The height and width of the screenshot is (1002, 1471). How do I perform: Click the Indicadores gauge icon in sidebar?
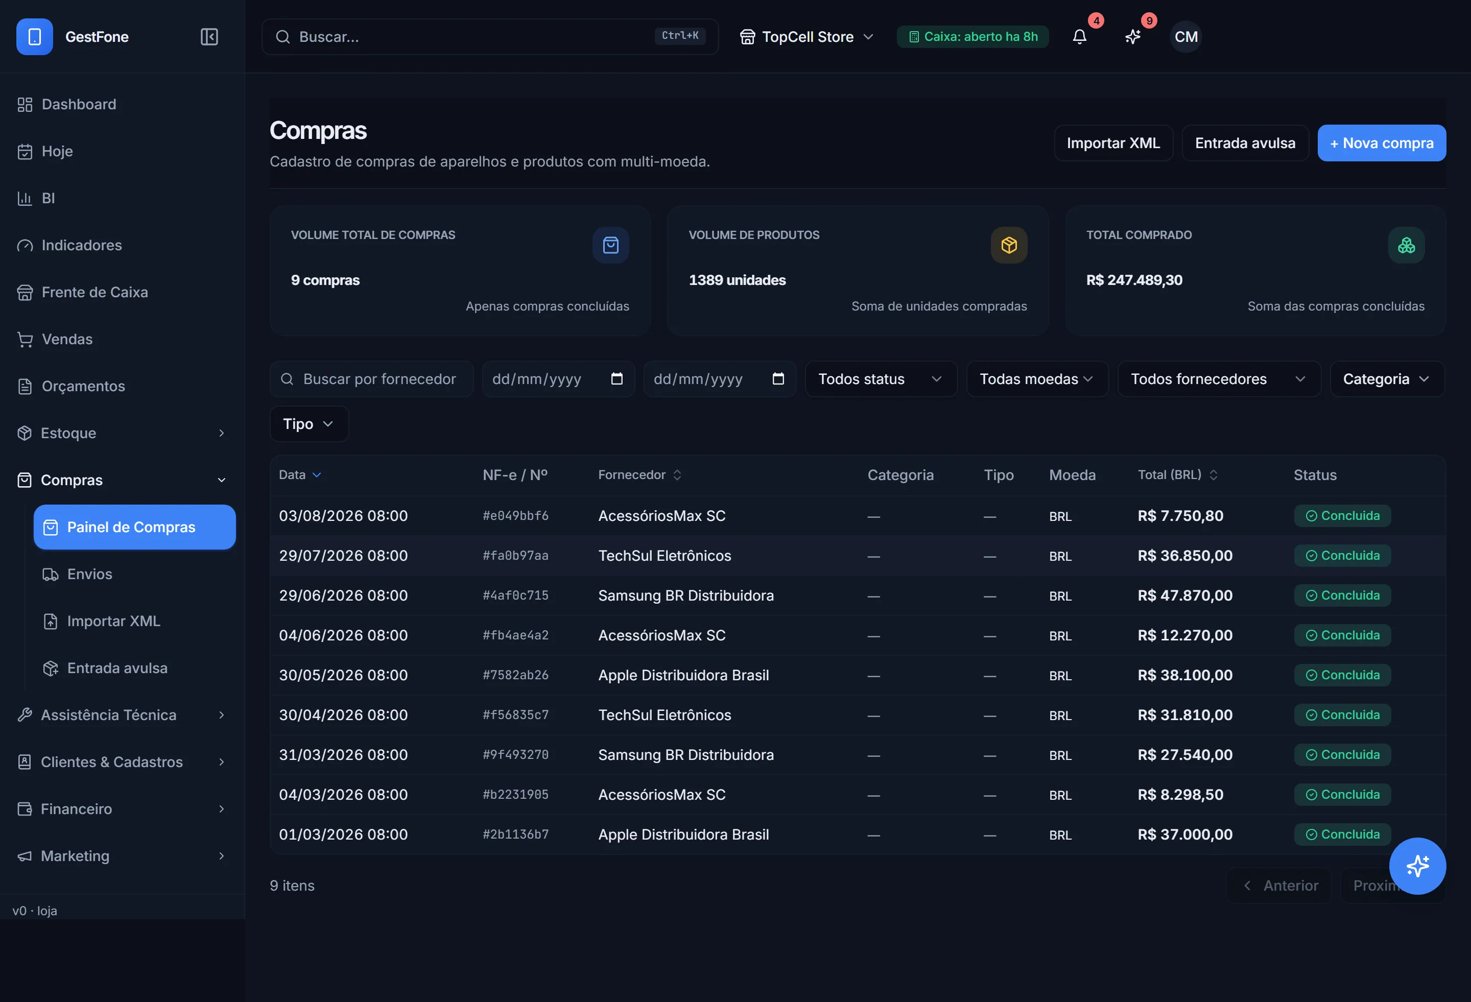[x=25, y=246]
